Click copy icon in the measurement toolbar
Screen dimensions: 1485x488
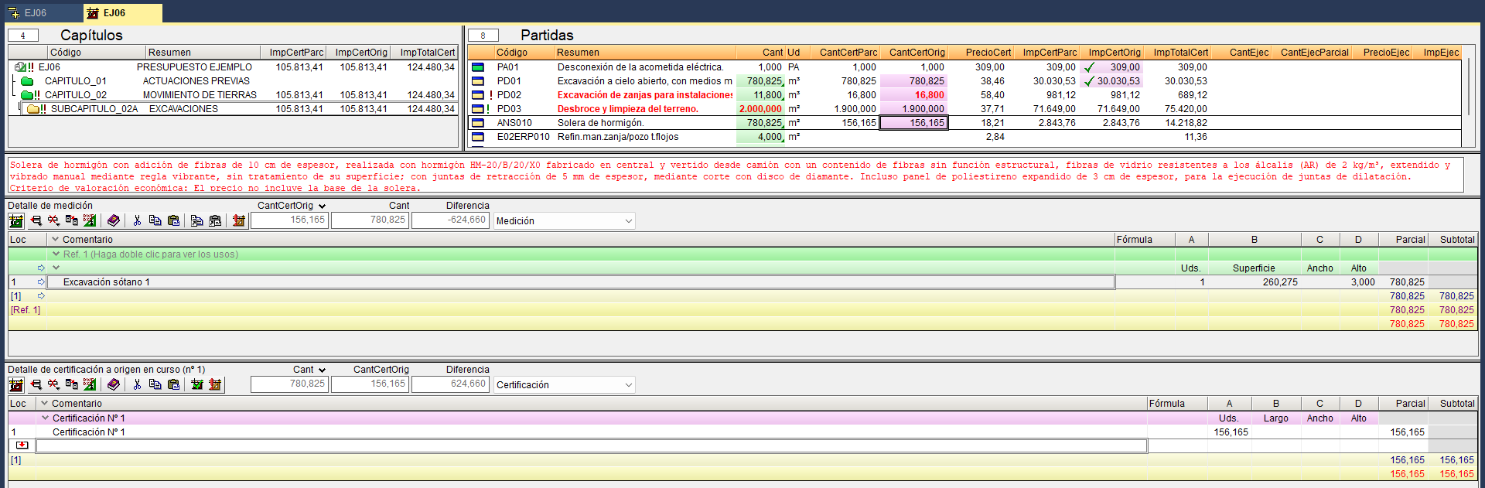pos(155,220)
